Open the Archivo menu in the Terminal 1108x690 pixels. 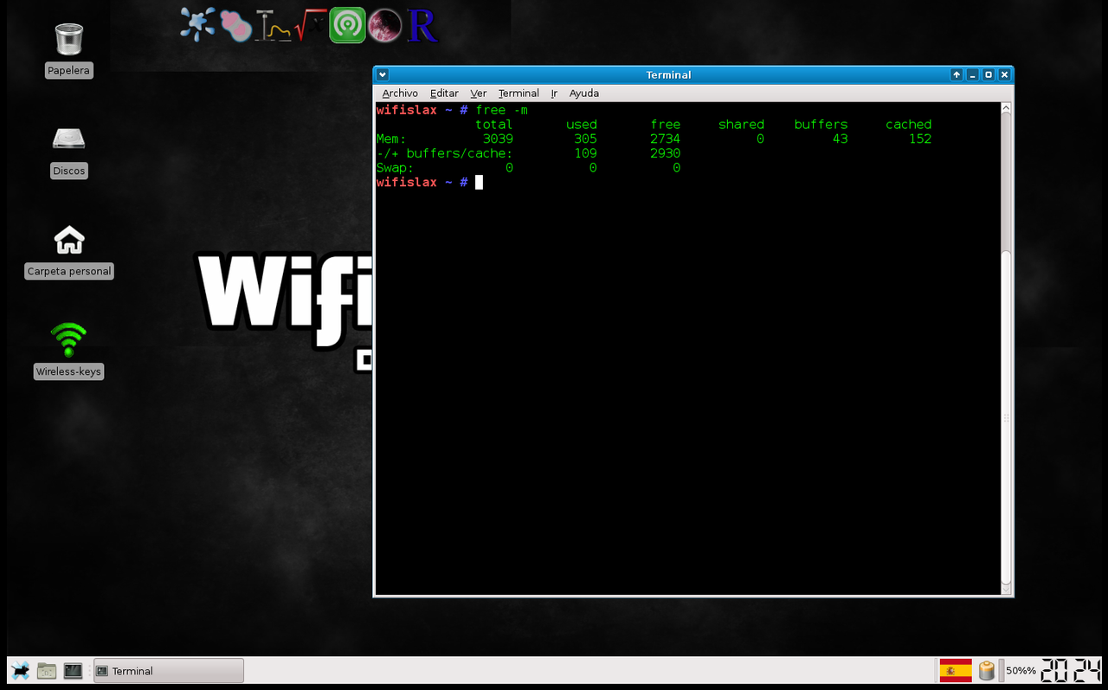[x=400, y=93]
